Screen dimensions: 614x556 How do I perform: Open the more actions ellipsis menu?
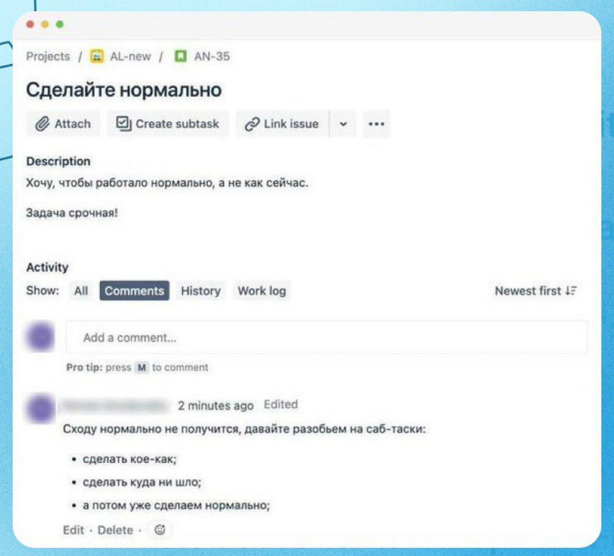(x=377, y=124)
